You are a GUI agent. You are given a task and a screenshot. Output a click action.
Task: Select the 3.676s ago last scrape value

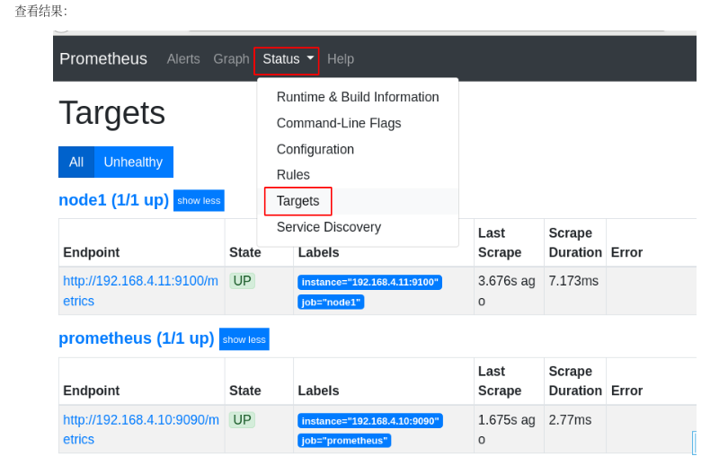[507, 291]
